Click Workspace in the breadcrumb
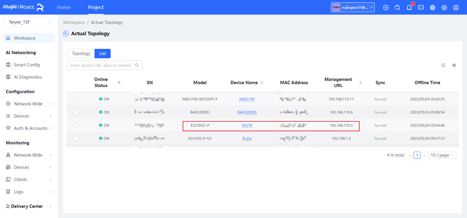 click(x=74, y=22)
